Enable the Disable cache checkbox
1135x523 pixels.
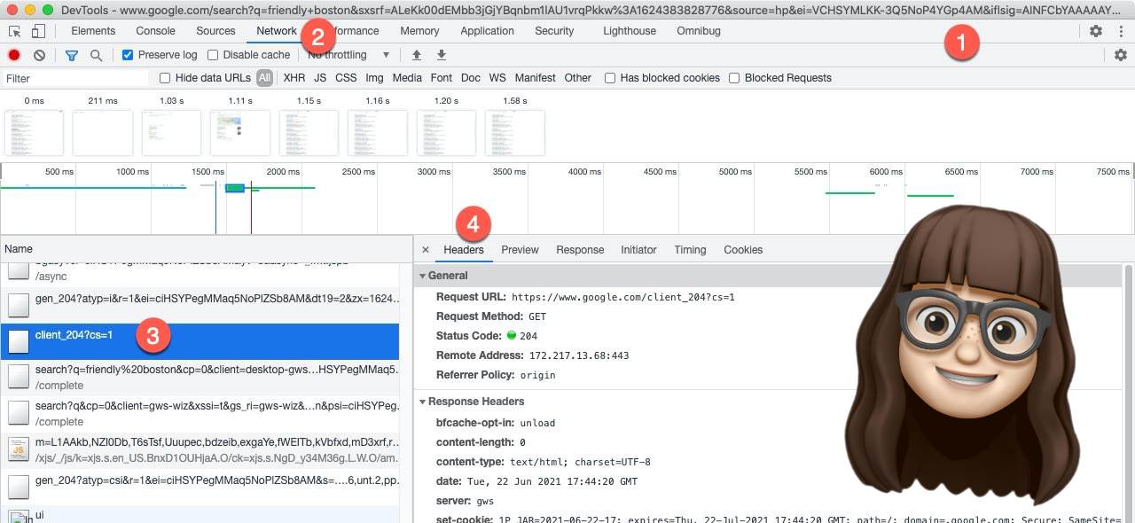point(213,55)
